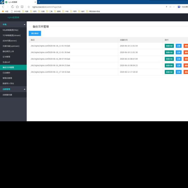Click path nginx.conf2020-06-16_08-07-04.bak

pos(50,59)
